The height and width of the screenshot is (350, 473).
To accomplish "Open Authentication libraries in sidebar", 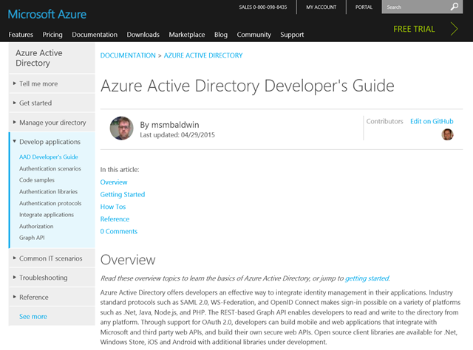I will coord(48,192).
